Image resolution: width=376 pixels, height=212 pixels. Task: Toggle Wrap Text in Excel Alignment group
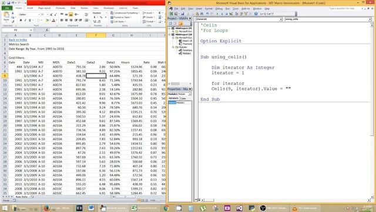(x=86, y=14)
